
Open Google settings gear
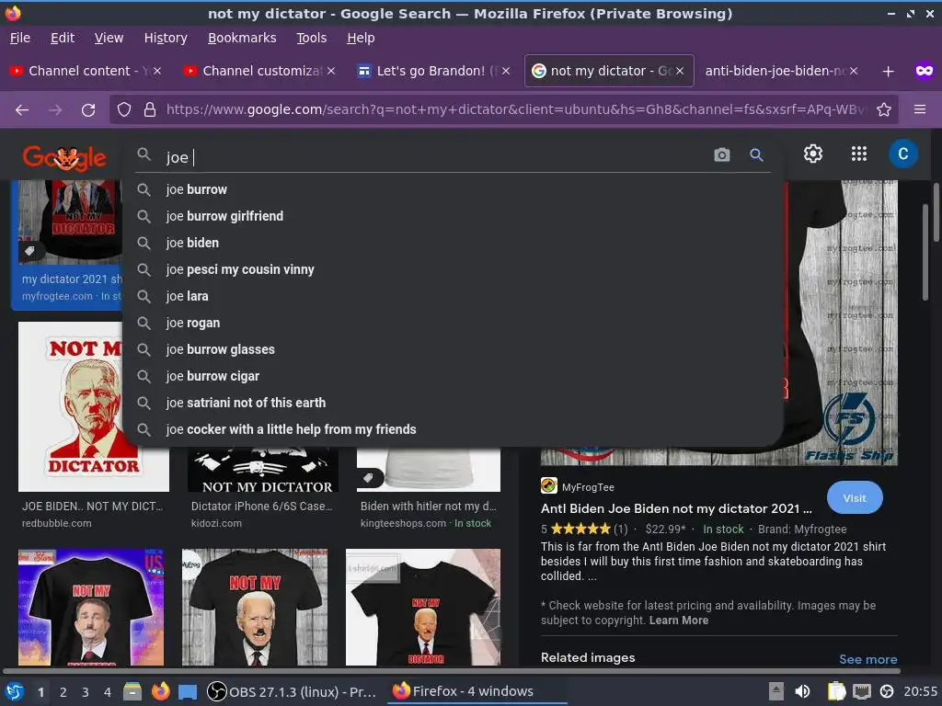[813, 154]
